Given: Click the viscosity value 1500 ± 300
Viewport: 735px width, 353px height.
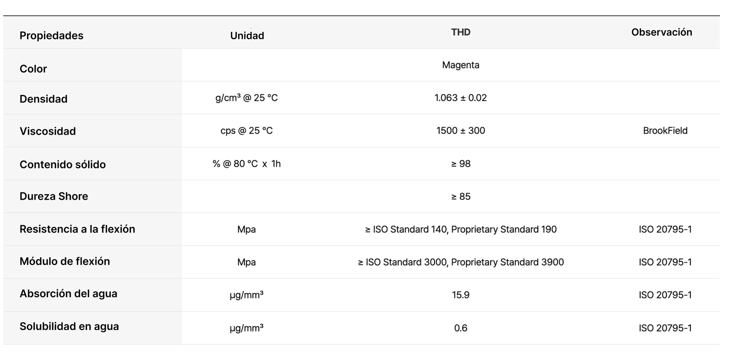Looking at the screenshot, I should (x=461, y=131).
